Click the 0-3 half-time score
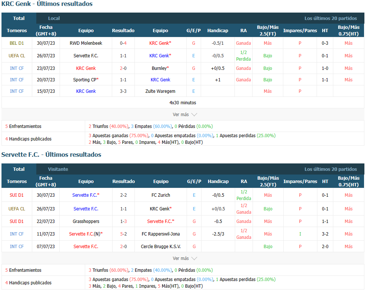Viewport: 367px width, 291px height. 325,43
